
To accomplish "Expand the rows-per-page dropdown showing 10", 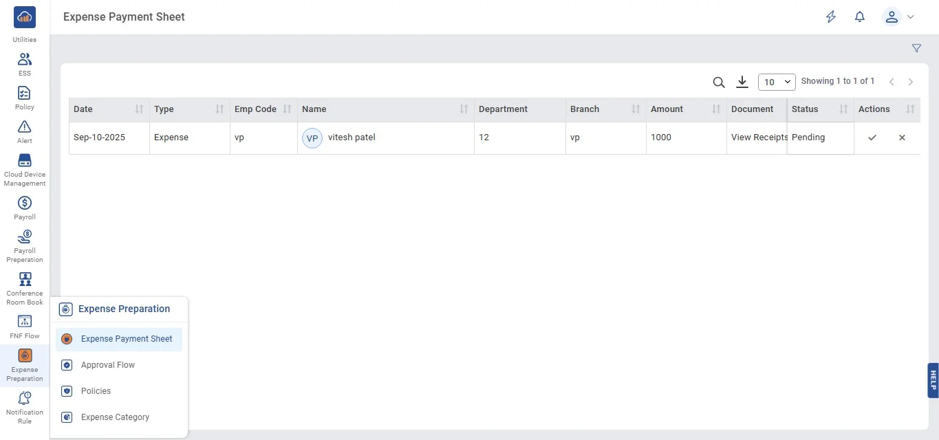I will point(777,82).
